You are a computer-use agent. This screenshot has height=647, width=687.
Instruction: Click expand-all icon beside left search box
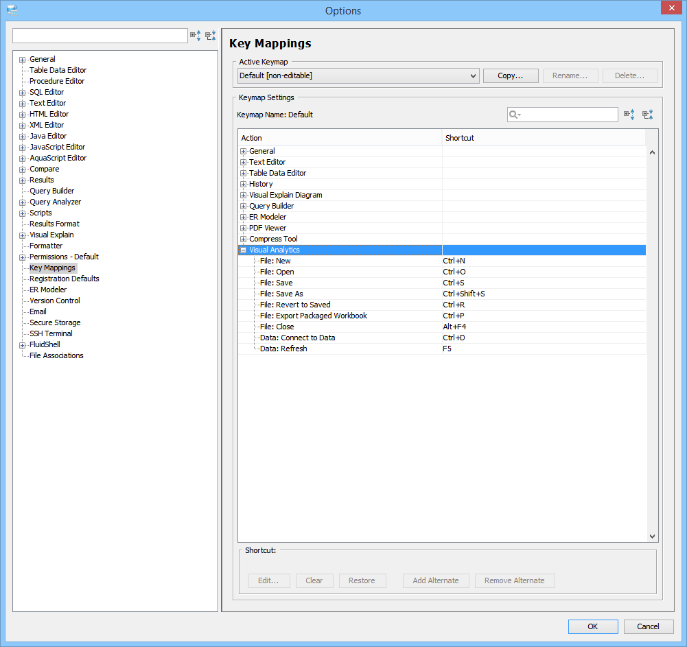click(x=196, y=36)
